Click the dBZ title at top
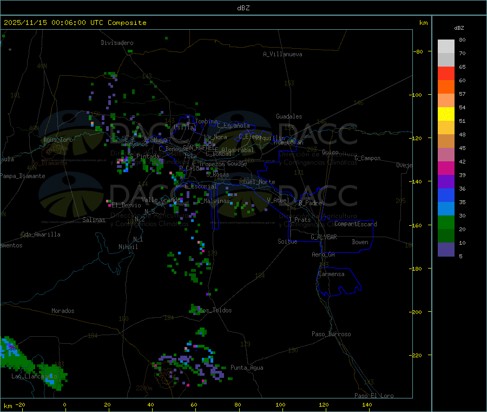This screenshot has height=412, width=487. pyautogui.click(x=243, y=8)
